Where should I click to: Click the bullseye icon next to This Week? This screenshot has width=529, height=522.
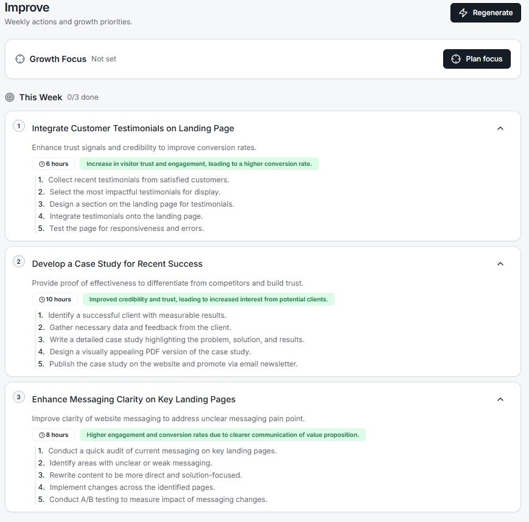(9, 97)
